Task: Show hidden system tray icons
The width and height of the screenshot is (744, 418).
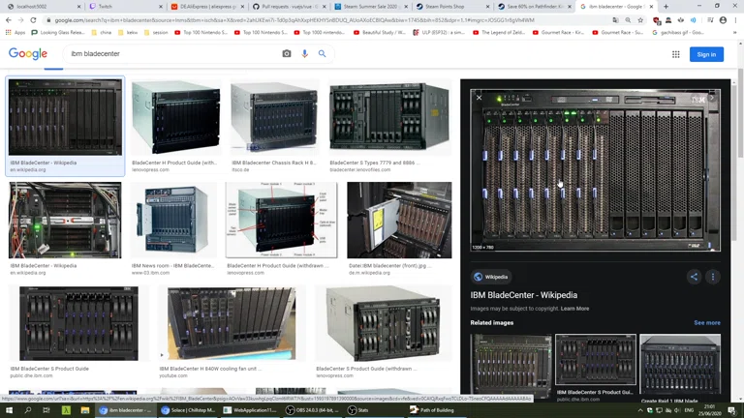Action: tap(640, 410)
